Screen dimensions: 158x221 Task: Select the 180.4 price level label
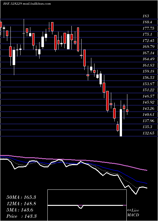(x=147, y=22)
